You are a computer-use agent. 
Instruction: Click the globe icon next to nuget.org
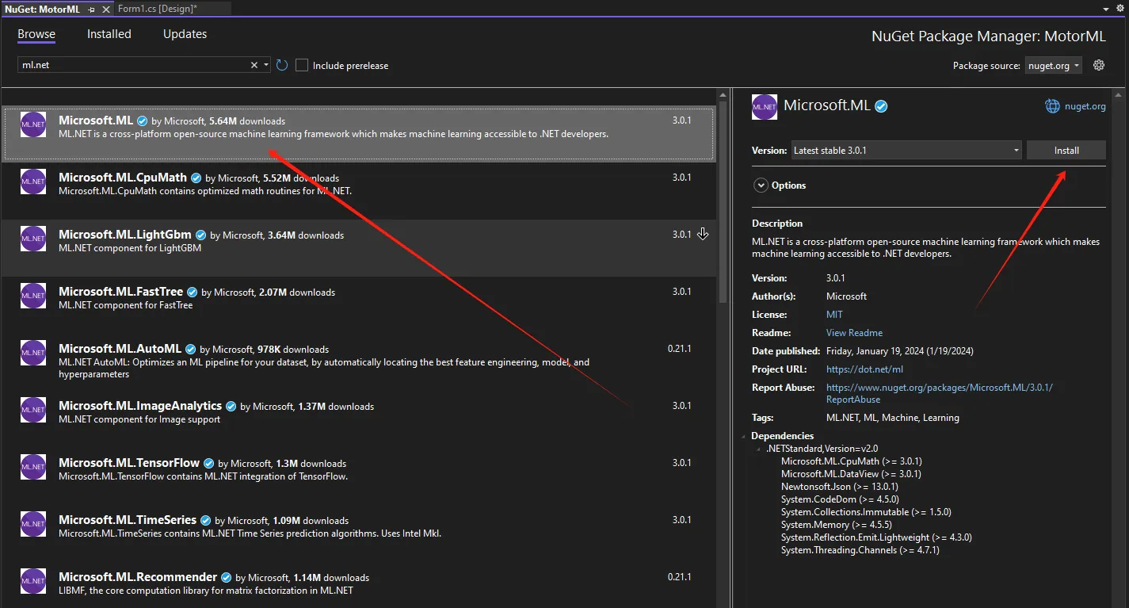(1052, 106)
